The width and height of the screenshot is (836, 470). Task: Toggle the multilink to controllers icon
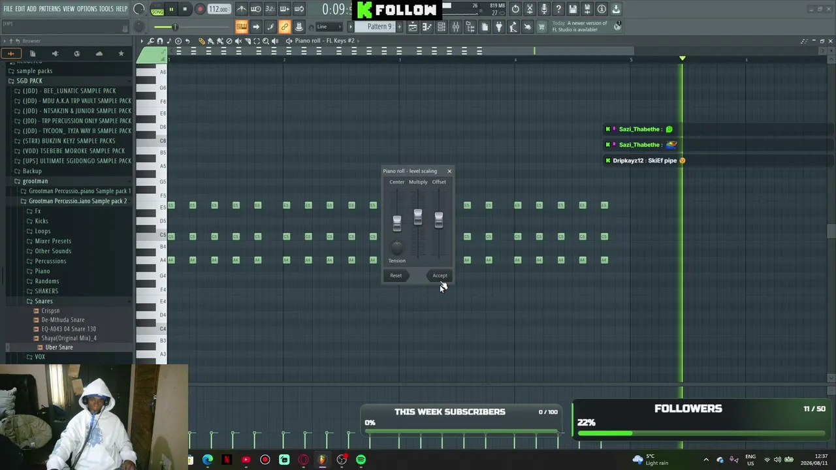click(x=285, y=27)
